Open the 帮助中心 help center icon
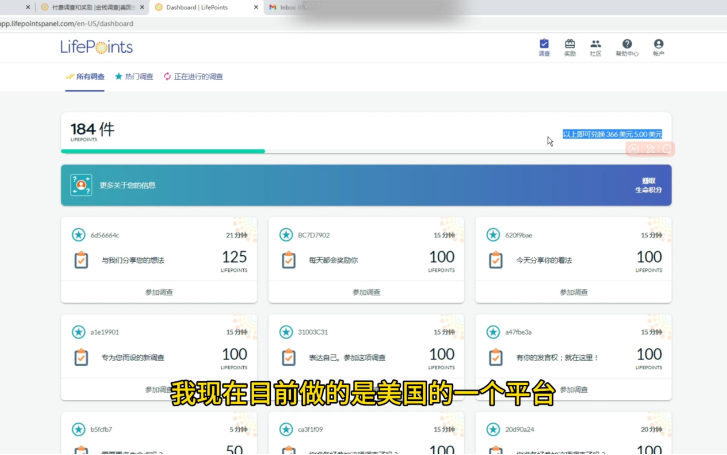The width and height of the screenshot is (727, 455). 627,47
